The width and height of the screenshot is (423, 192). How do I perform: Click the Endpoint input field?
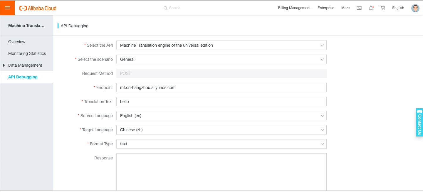pos(221,87)
